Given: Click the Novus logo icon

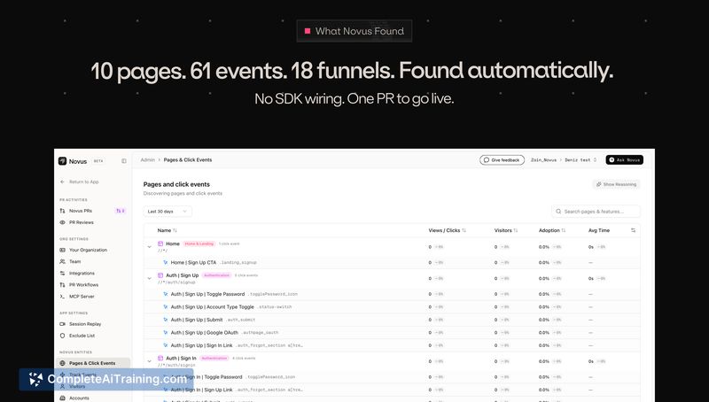Looking at the screenshot, I should [x=62, y=161].
